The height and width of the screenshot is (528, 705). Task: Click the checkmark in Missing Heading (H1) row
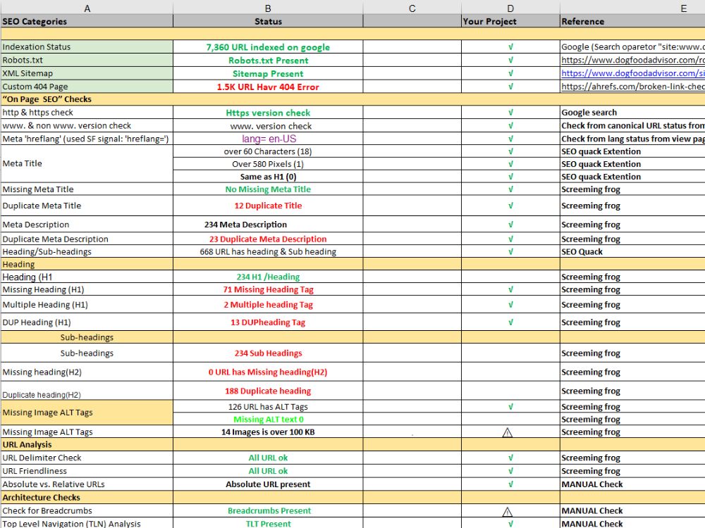pos(510,289)
